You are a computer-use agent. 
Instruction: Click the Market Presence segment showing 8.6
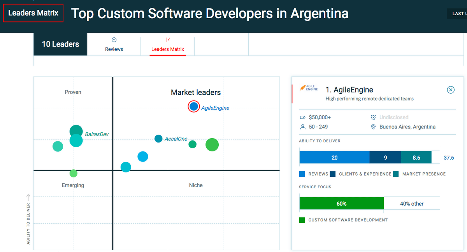pyautogui.click(x=416, y=157)
